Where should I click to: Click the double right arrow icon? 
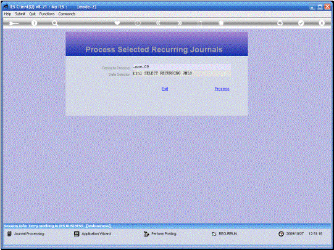click(x=180, y=23)
